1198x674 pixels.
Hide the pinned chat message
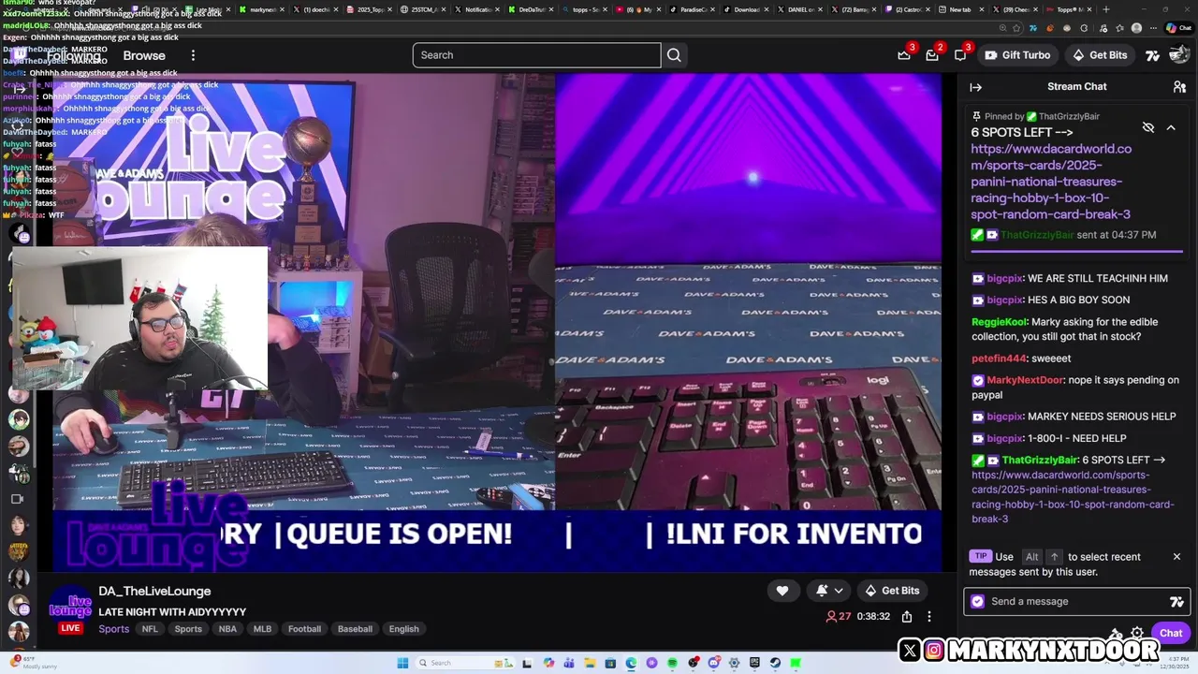coord(1148,127)
